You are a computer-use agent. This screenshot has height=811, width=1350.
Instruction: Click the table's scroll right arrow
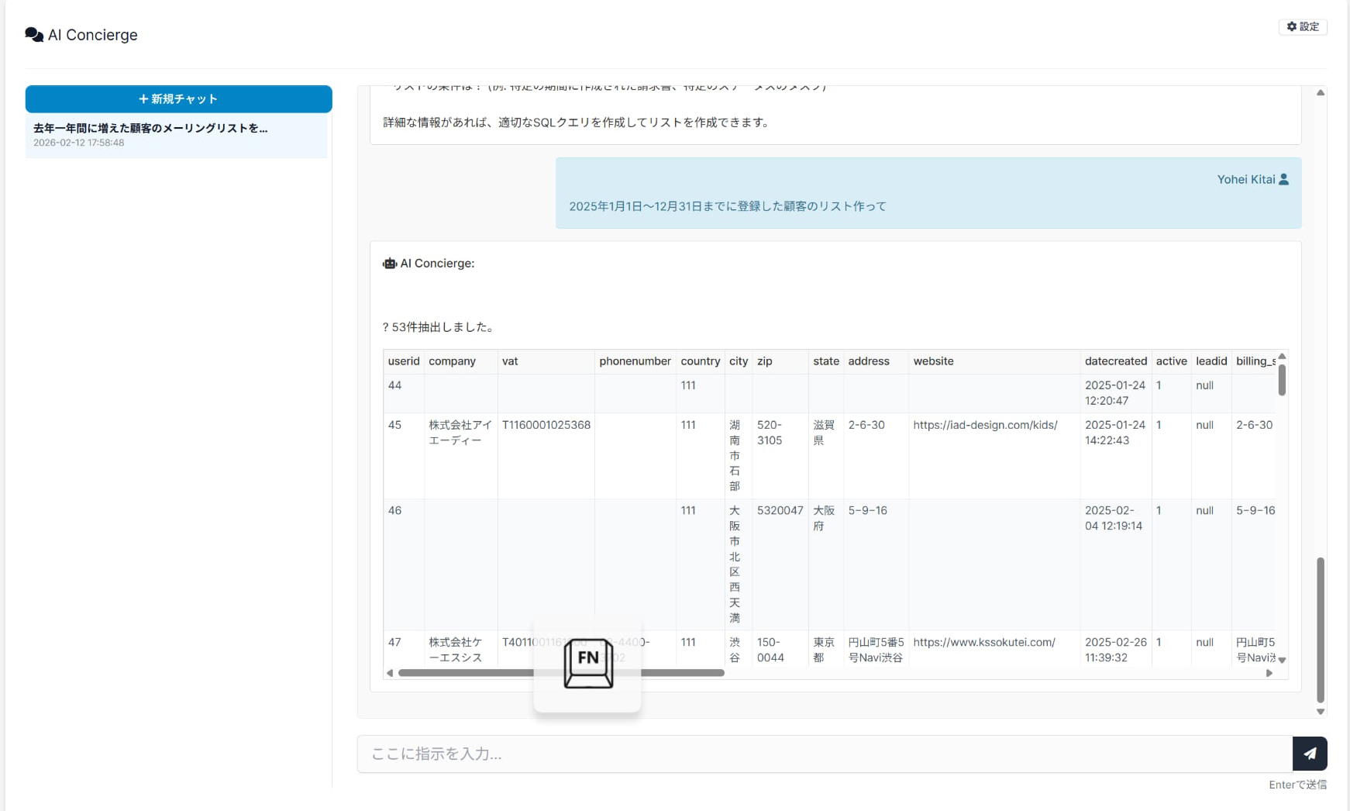click(x=1269, y=673)
